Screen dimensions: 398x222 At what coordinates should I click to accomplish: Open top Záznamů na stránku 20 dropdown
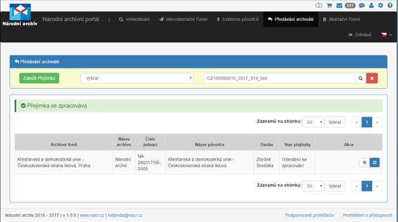(x=313, y=122)
